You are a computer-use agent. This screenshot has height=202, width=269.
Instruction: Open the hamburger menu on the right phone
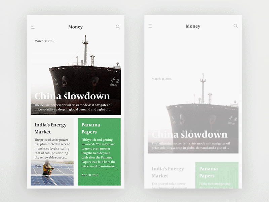click(x=151, y=26)
